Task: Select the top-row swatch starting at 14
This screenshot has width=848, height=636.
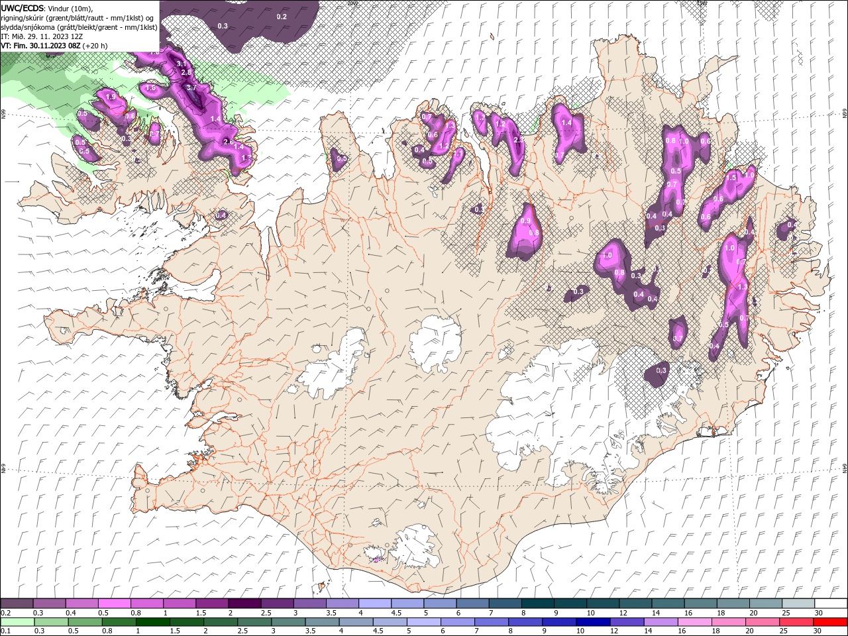Action: [x=668, y=604]
